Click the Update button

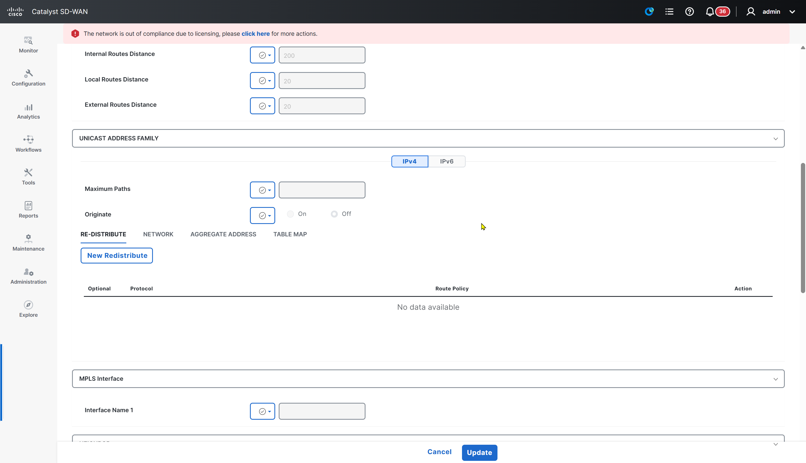click(x=479, y=453)
